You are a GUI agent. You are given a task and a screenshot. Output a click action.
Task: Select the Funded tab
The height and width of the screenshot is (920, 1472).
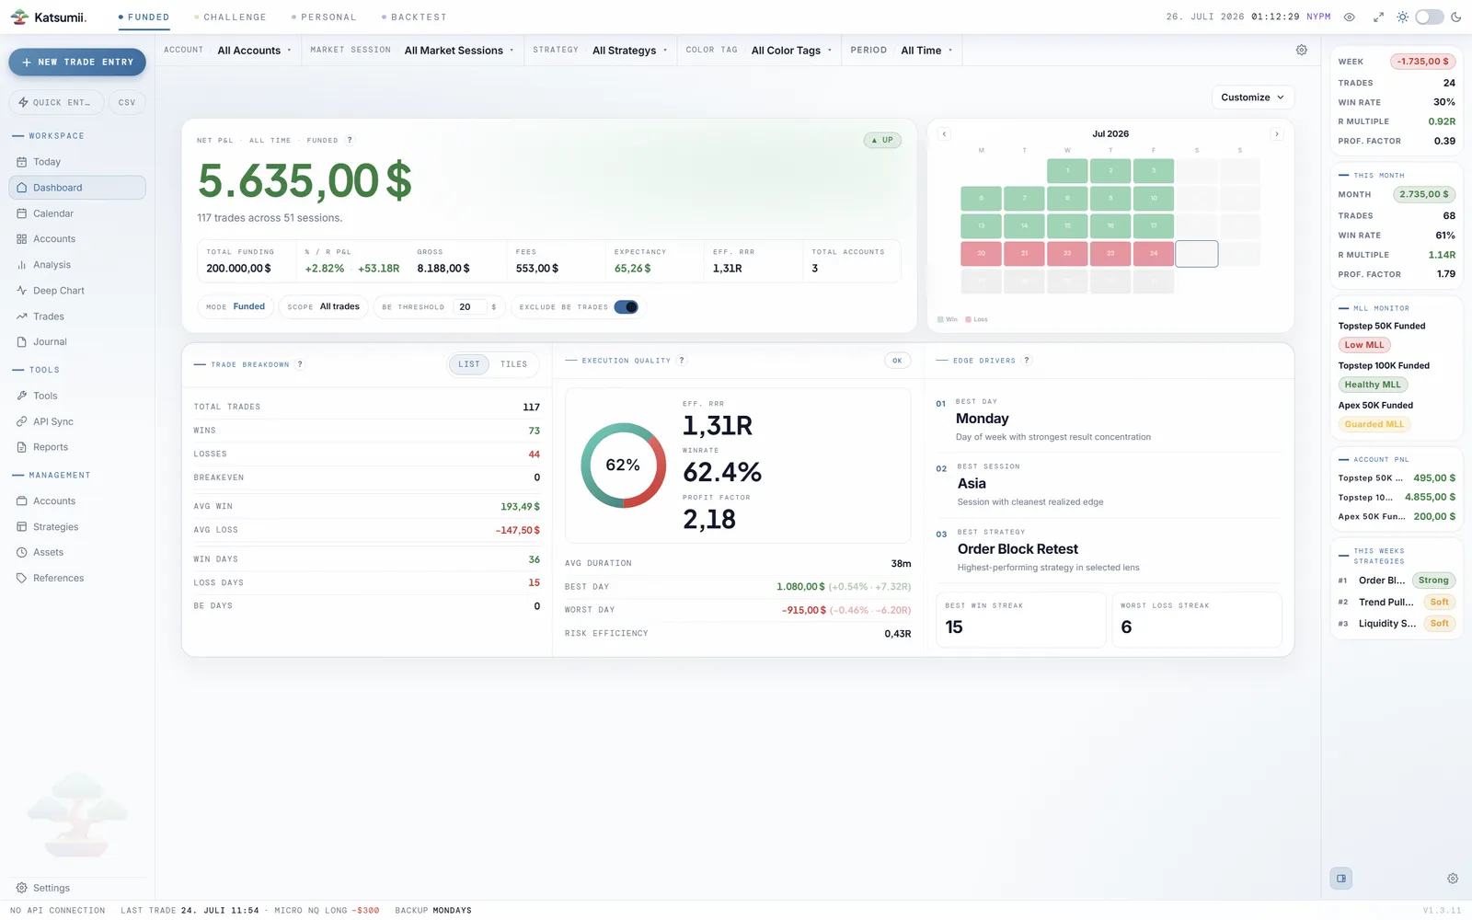(x=144, y=17)
